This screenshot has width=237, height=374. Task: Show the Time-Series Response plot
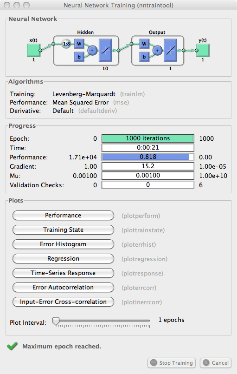click(63, 273)
